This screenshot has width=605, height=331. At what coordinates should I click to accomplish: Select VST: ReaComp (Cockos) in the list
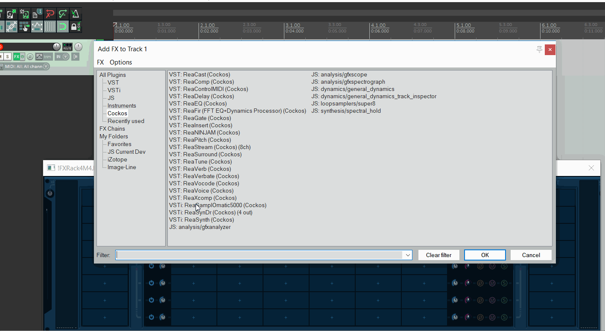pos(201,82)
